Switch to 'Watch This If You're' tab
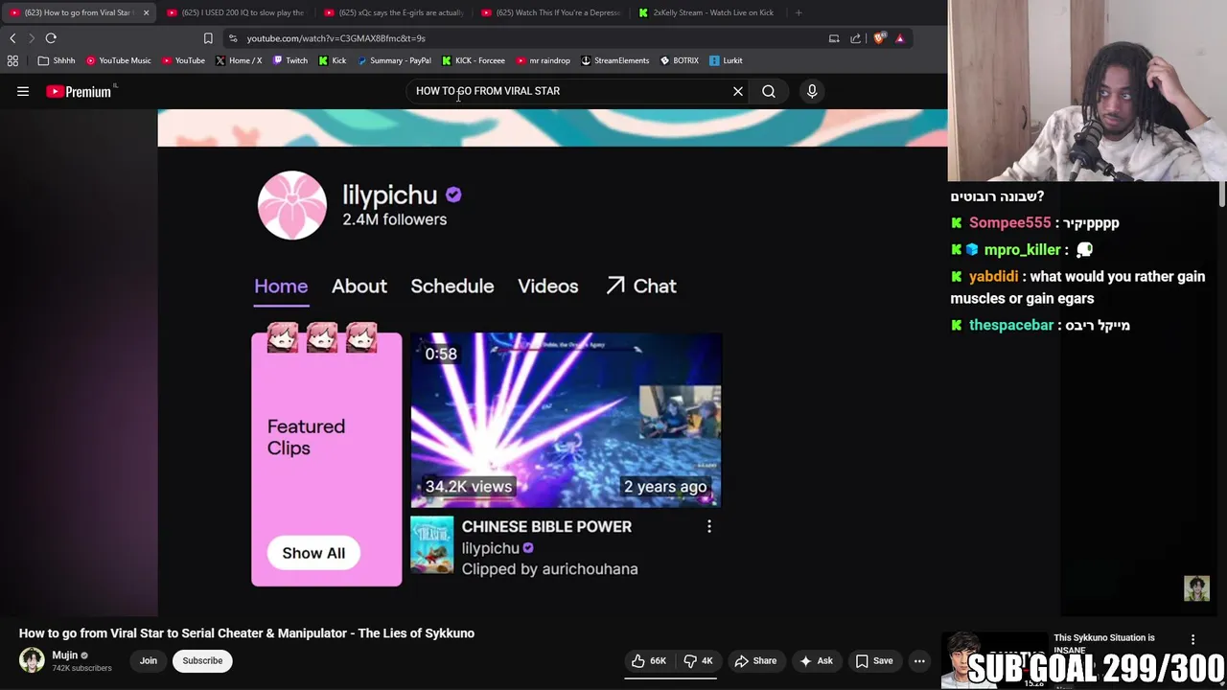The image size is (1227, 690). [551, 12]
